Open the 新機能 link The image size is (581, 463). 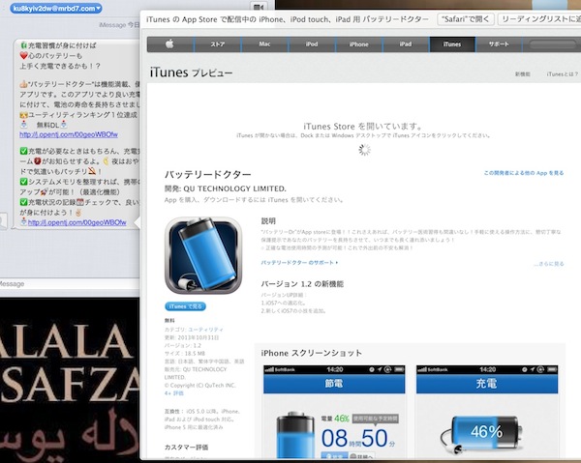(x=523, y=74)
